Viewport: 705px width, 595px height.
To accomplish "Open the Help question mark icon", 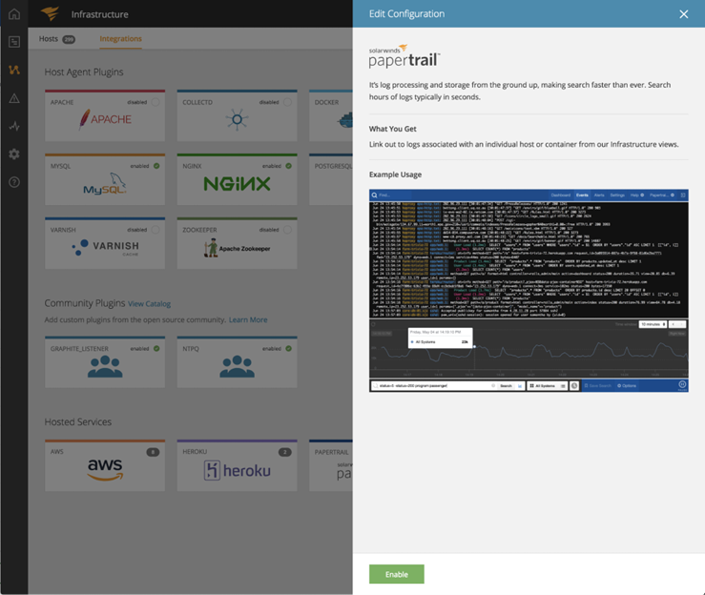I will (14, 182).
